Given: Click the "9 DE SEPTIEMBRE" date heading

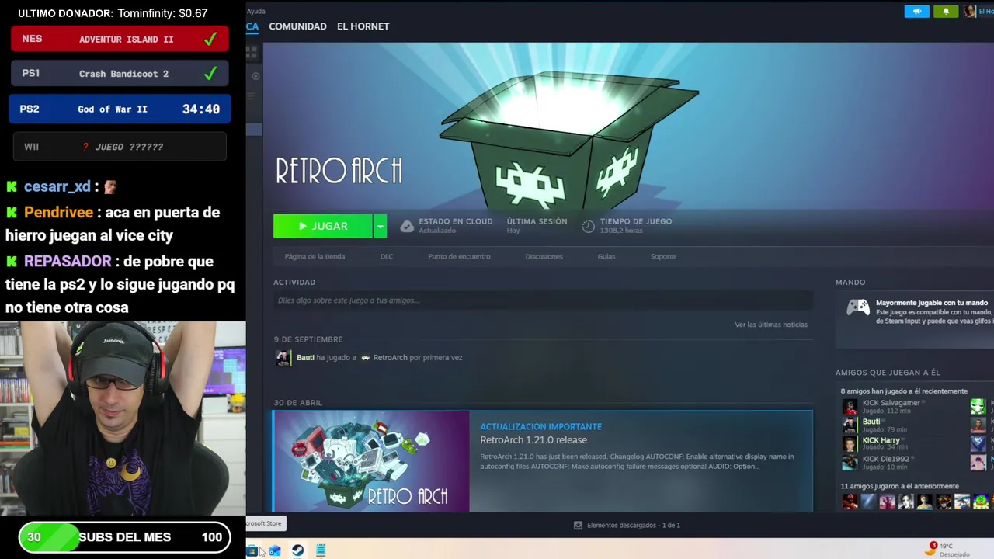Looking at the screenshot, I should click(x=308, y=339).
